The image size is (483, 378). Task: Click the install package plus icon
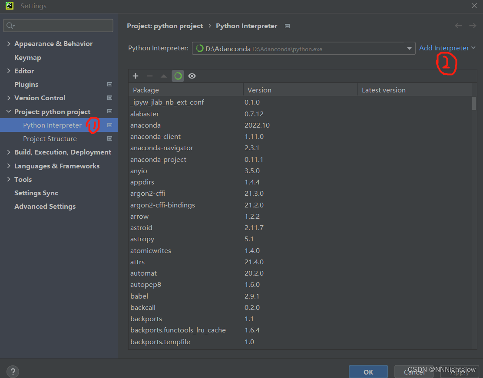tap(136, 76)
